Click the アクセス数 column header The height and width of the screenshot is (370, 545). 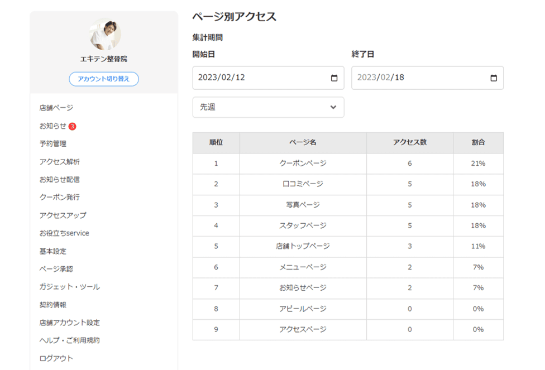point(409,142)
